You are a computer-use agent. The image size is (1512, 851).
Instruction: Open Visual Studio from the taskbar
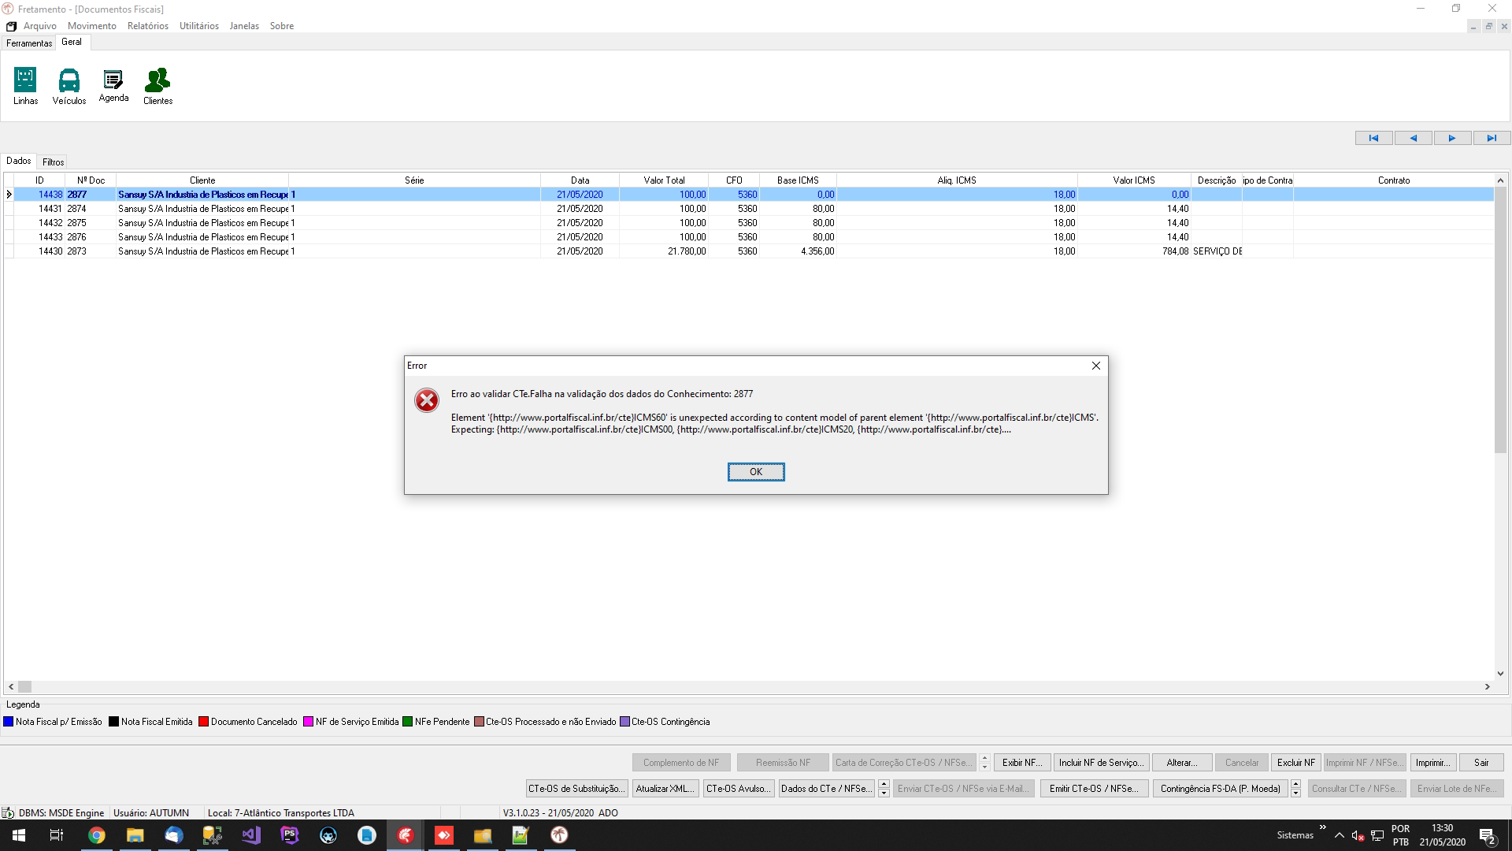pos(251,835)
